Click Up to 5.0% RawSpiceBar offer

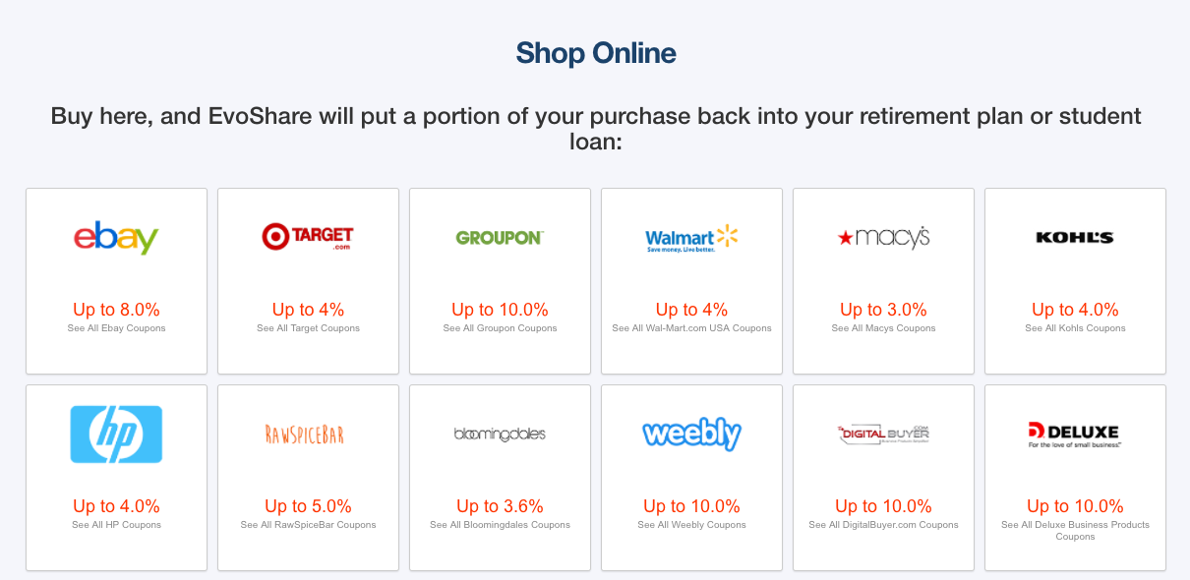[308, 506]
